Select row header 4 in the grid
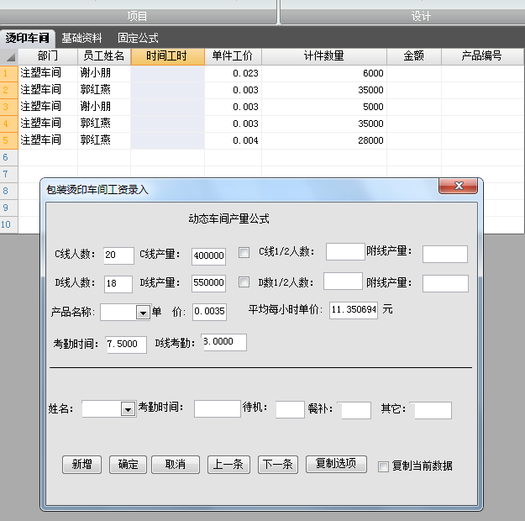The height and width of the screenshot is (521, 525). [x=8, y=124]
